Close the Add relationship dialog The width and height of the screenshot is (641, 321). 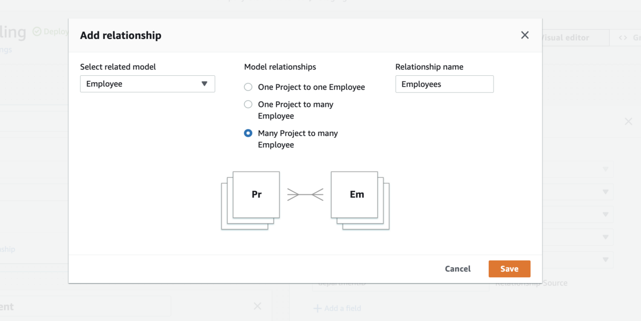click(x=525, y=35)
